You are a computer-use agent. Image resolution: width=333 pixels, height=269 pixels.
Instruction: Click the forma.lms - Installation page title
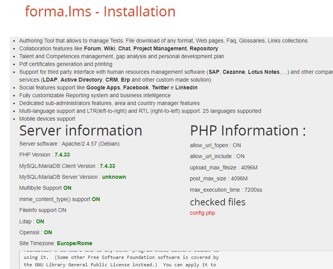[100, 12]
